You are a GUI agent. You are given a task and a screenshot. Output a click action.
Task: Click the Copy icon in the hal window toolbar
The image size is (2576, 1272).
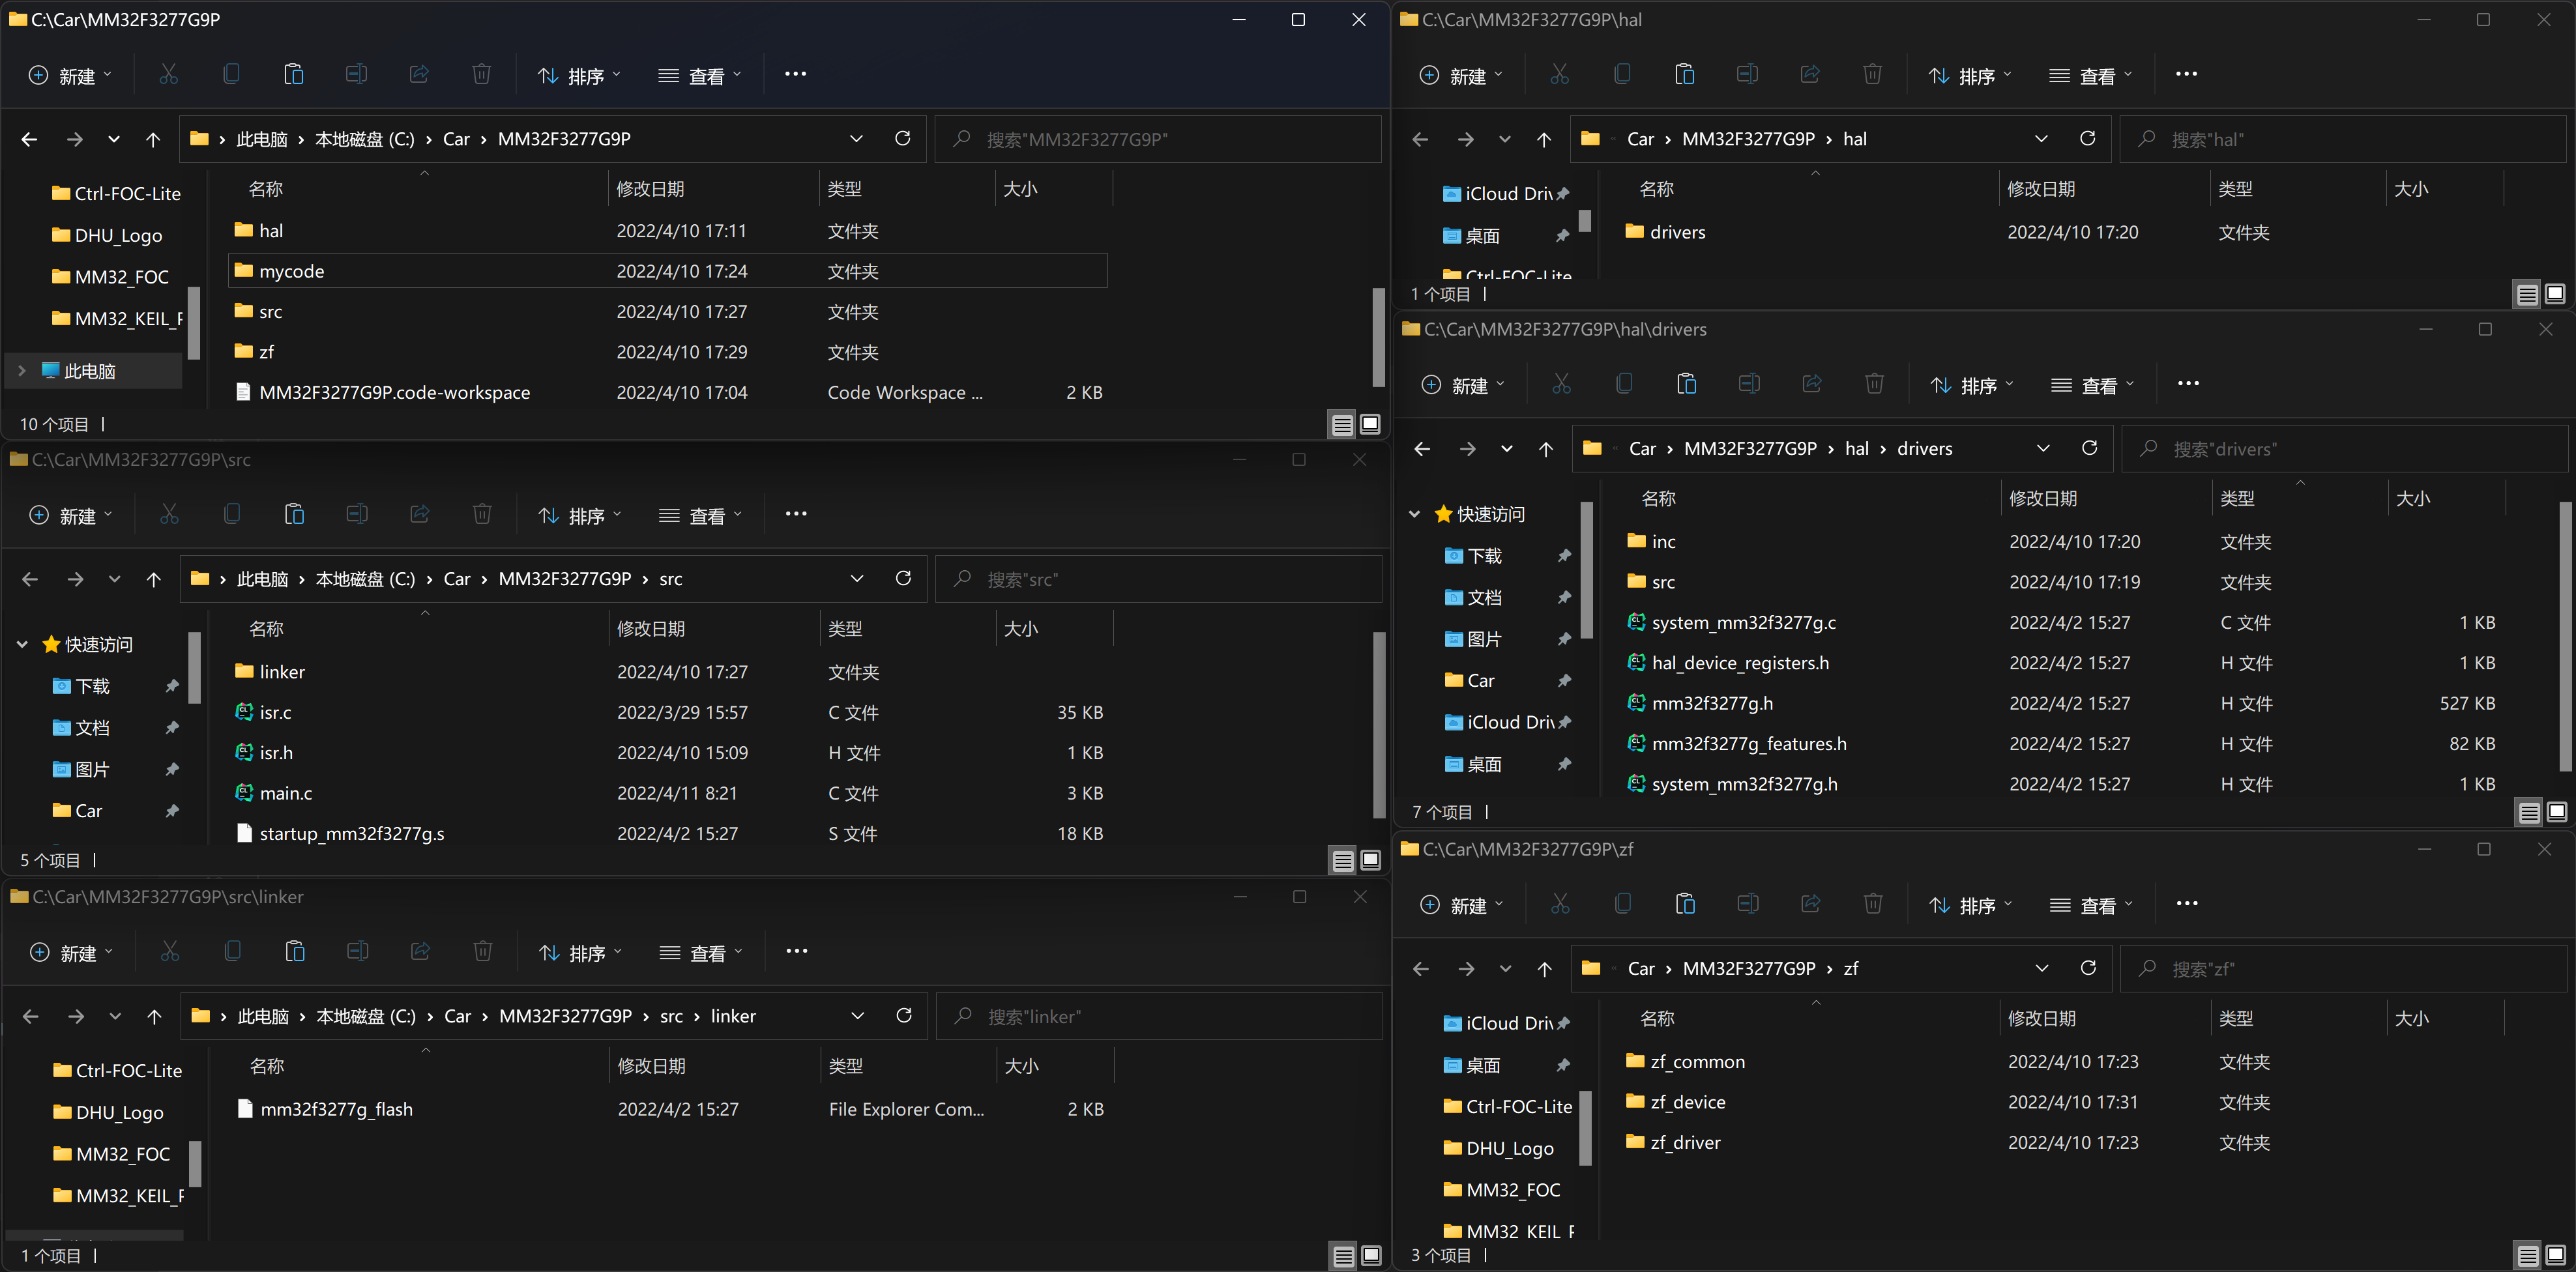pyautogui.click(x=1622, y=75)
